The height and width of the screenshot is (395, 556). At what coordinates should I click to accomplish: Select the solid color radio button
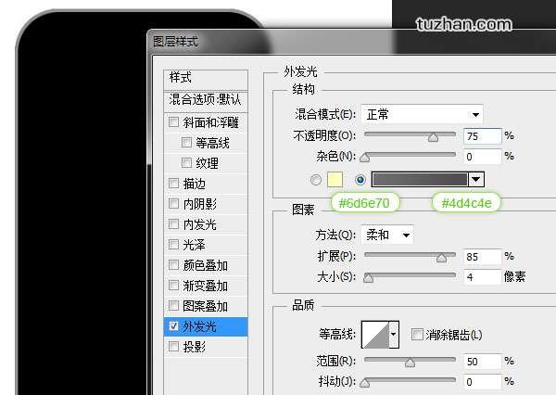(x=316, y=180)
